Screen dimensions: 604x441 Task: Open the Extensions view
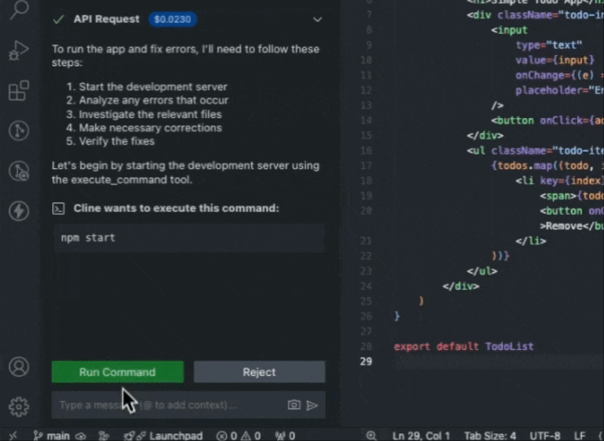(x=19, y=91)
